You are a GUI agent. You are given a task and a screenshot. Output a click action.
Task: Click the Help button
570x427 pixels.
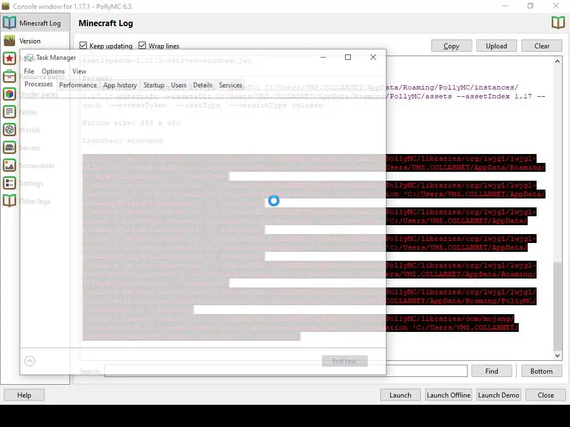click(x=24, y=395)
